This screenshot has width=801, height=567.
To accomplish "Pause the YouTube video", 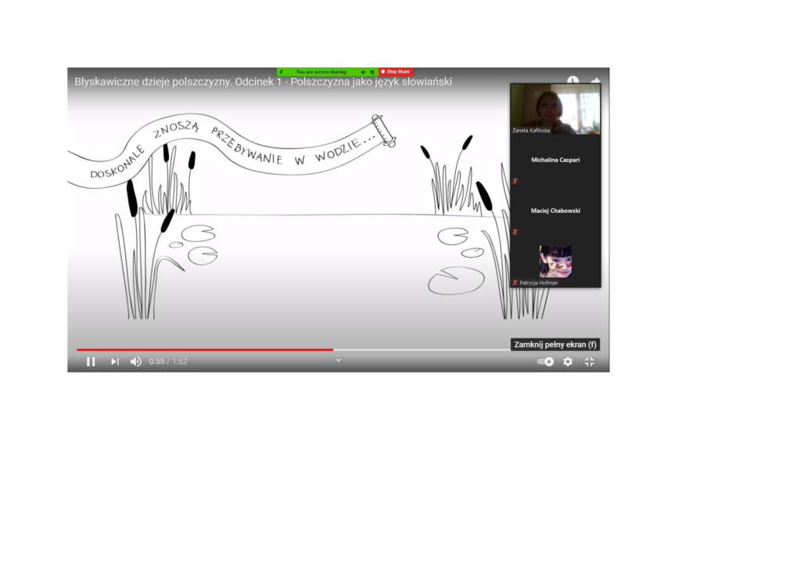I will point(91,362).
